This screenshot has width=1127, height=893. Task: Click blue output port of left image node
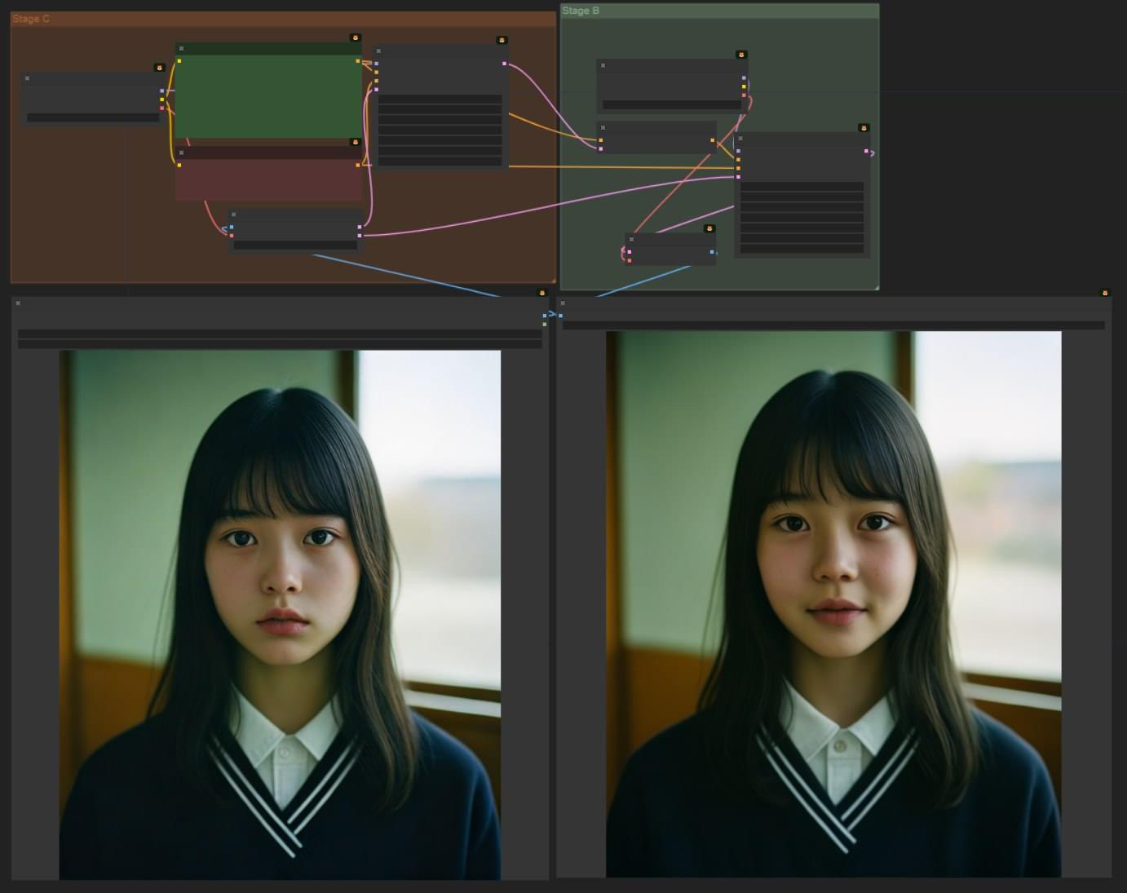point(545,316)
